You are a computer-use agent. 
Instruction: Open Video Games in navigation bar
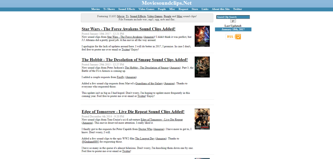(146, 9)
